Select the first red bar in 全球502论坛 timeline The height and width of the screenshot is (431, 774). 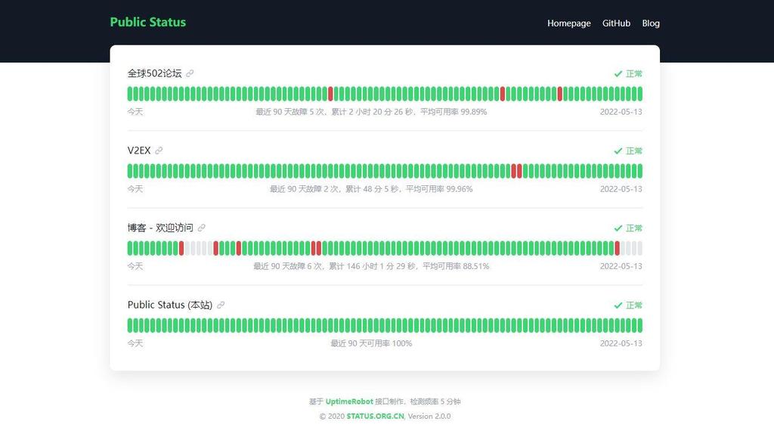330,94
